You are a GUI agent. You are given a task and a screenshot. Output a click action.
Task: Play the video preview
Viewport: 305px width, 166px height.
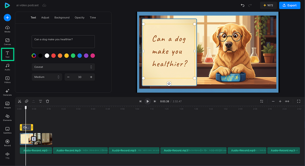click(148, 101)
